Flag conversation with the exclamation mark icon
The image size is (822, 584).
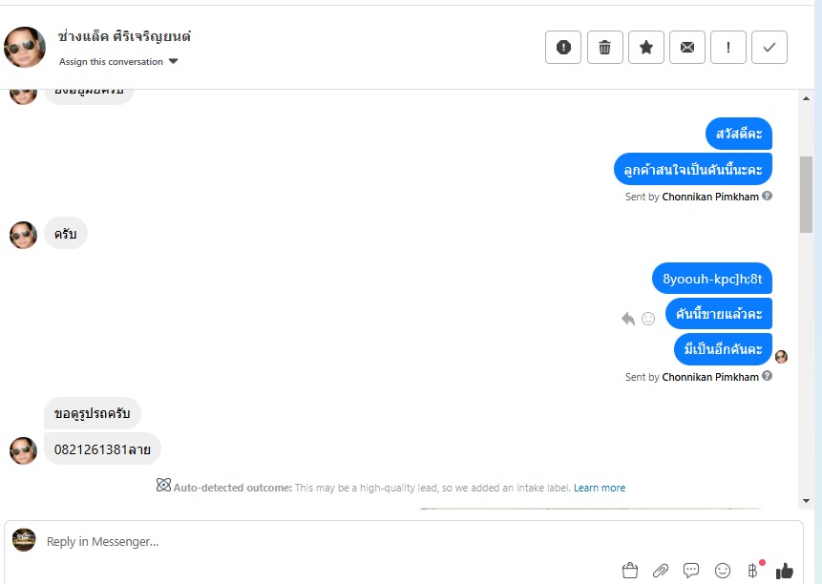tap(728, 47)
